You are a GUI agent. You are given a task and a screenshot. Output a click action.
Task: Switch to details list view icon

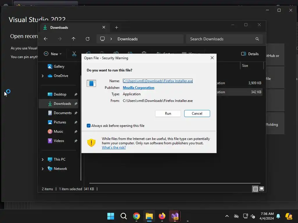[255, 189]
